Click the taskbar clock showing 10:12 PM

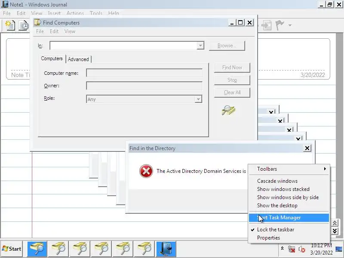(x=321, y=249)
